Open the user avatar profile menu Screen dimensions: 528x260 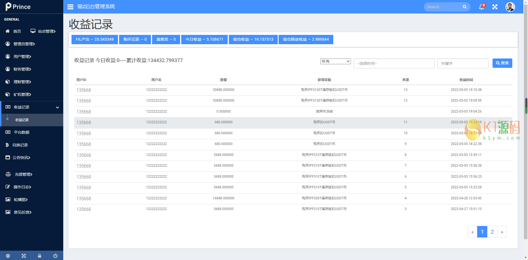tap(510, 7)
